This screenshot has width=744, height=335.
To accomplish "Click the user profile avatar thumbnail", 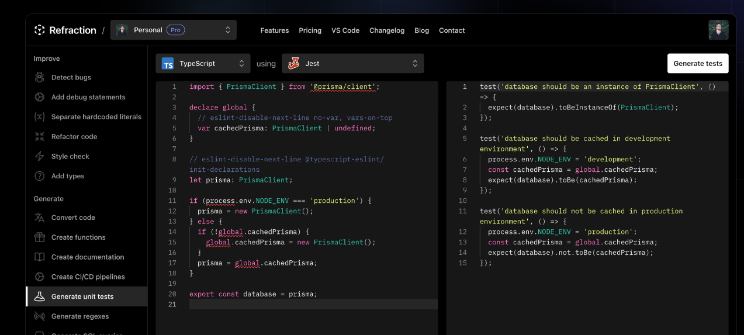I will click(718, 30).
